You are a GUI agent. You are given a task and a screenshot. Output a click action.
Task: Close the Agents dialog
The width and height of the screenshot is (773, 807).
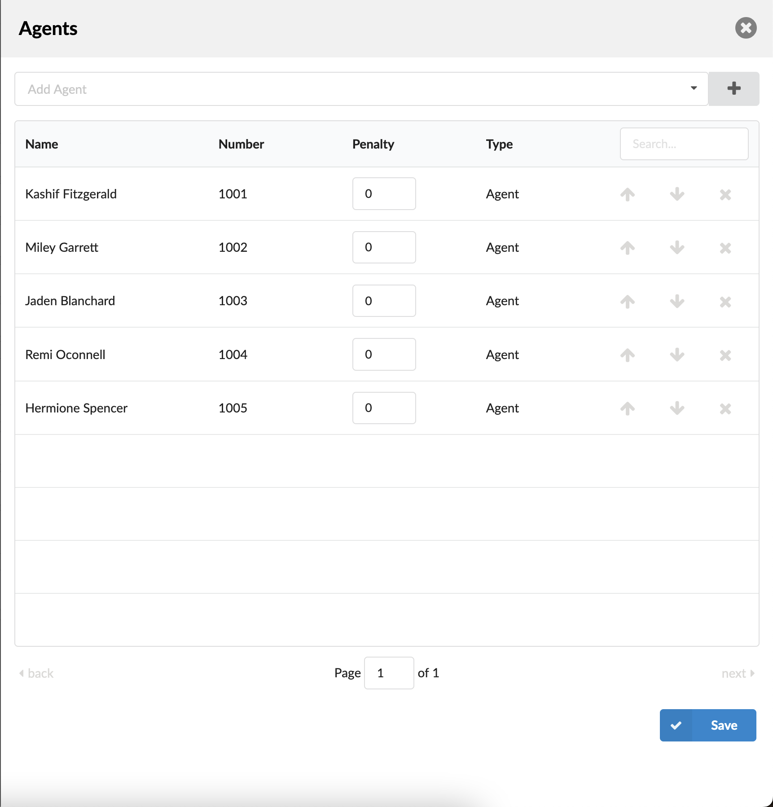pos(746,28)
